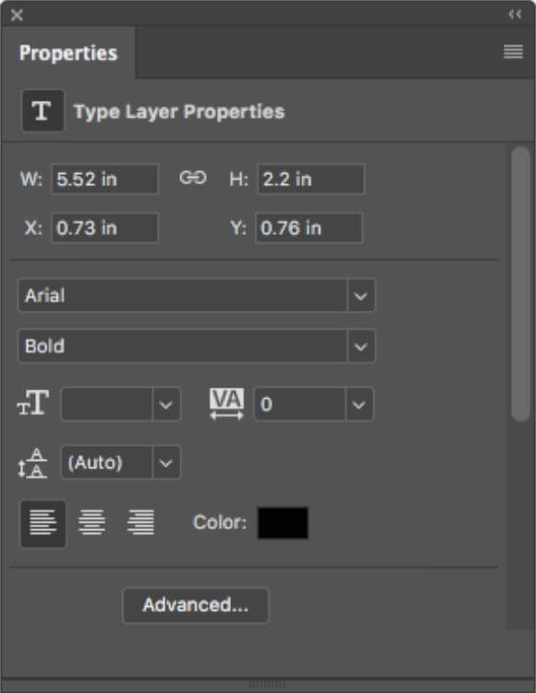
Task: Select center align text
Action: [x=91, y=523]
